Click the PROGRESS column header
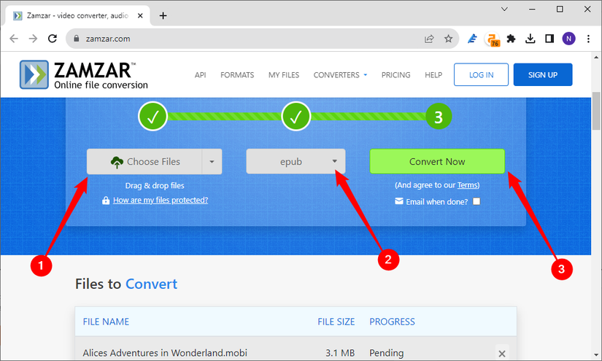This screenshot has height=361, width=602. [392, 322]
